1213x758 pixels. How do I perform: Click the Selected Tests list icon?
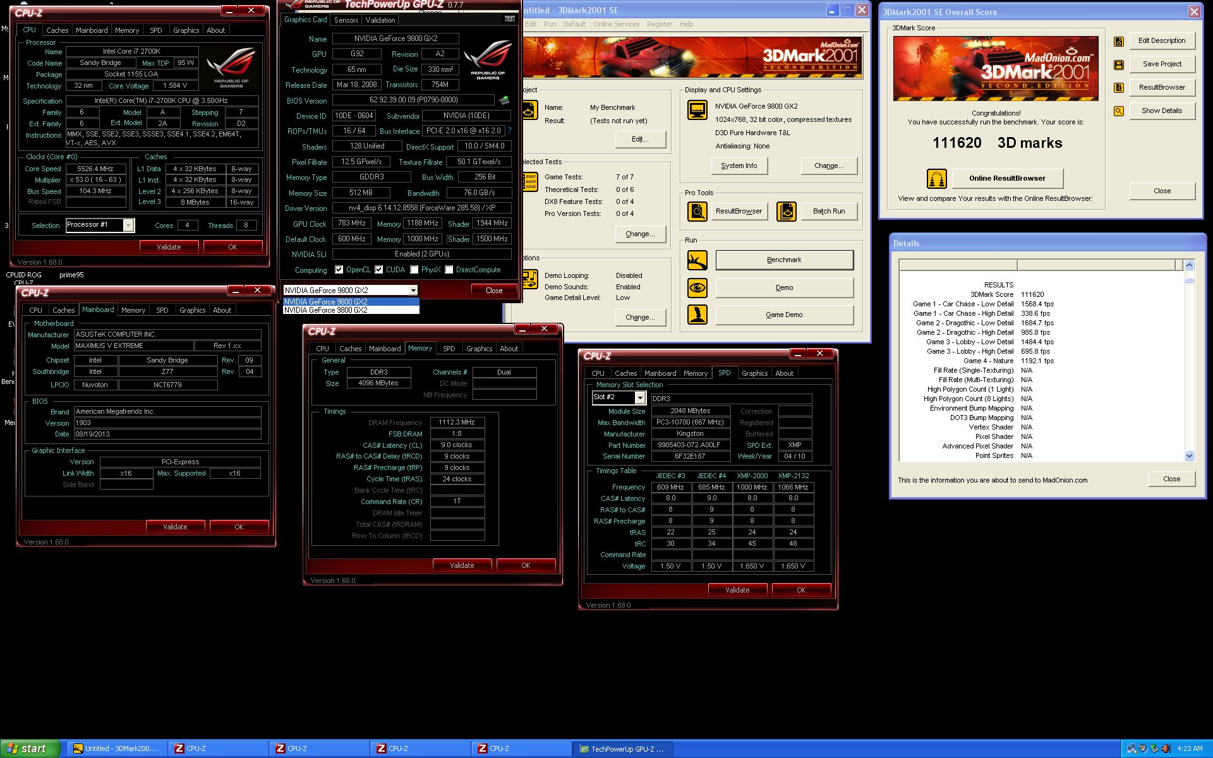pyautogui.click(x=529, y=181)
